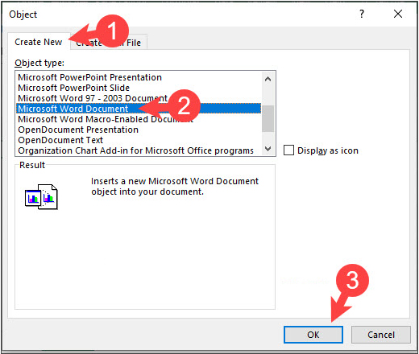Enable the Display as icon checkbox

[288, 150]
